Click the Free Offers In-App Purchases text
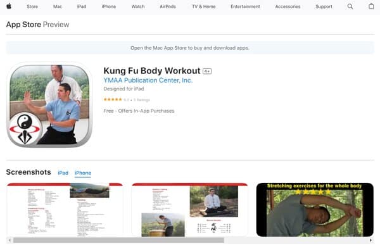The height and width of the screenshot is (245, 380). coord(139,111)
